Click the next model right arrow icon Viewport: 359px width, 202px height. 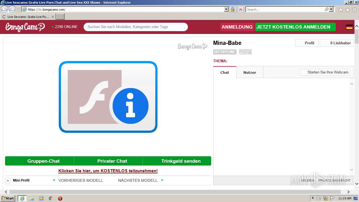tap(162, 180)
